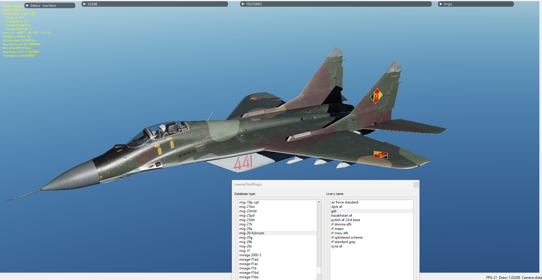Image resolution: width=542 pixels, height=280 pixels.
Task: Select mig-29a database entry
Action: 277,229
